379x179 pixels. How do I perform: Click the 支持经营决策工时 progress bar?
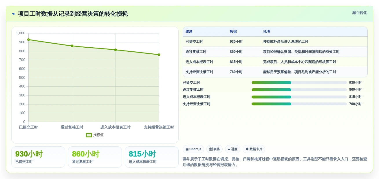tap(299, 104)
